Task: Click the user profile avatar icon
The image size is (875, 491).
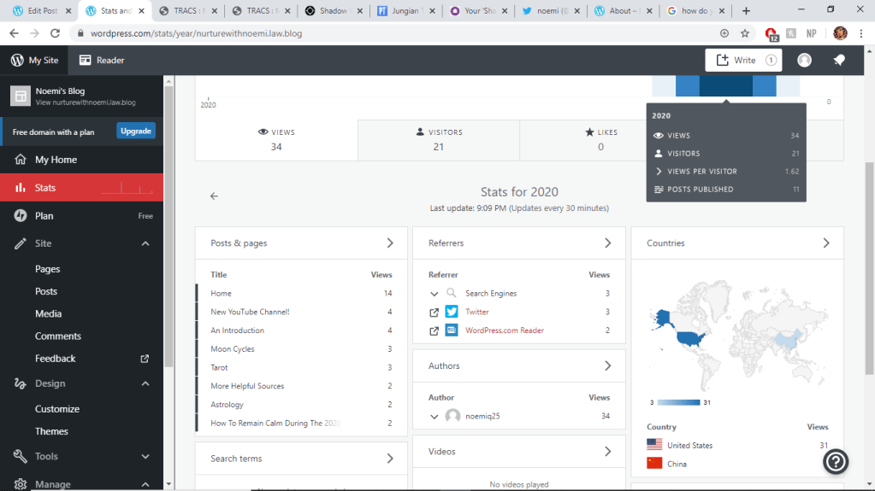Action: [804, 60]
